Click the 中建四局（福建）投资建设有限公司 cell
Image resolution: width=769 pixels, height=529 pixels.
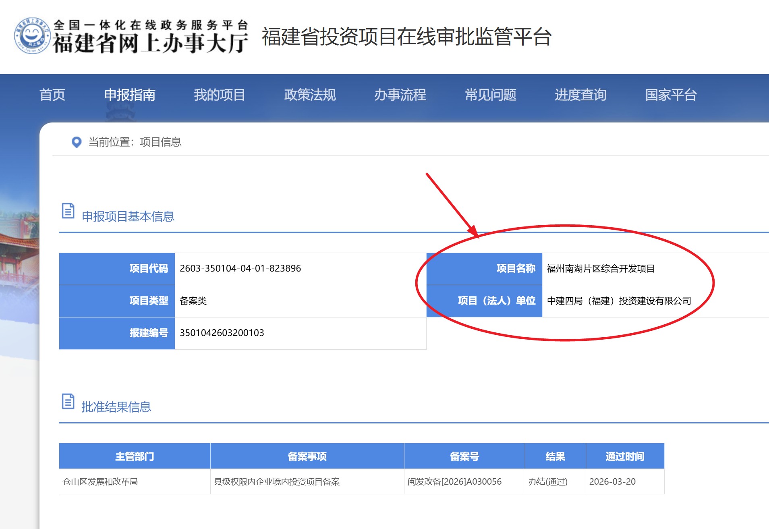(619, 301)
